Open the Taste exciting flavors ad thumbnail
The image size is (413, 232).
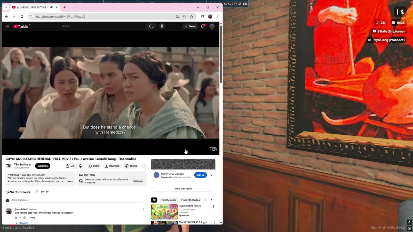pyautogui.click(x=164, y=212)
